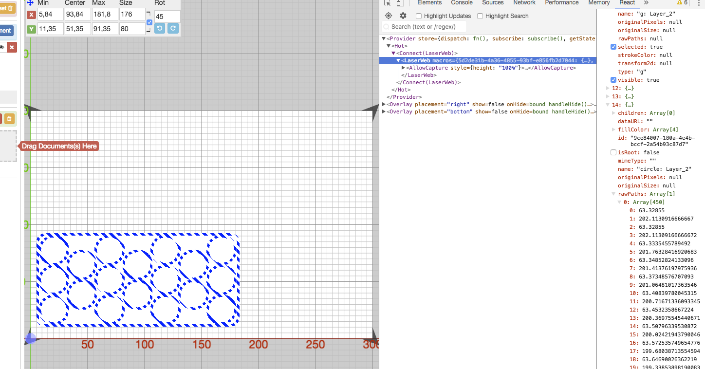This screenshot has width=705, height=369.
Task: Click the blue move/translate arrows icon
Action: click(x=30, y=2)
